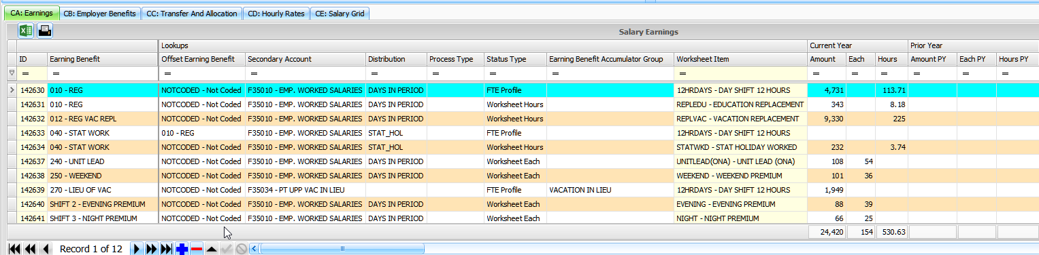The width and height of the screenshot is (1039, 255).
Task: Go to the previous record
Action: coord(46,249)
